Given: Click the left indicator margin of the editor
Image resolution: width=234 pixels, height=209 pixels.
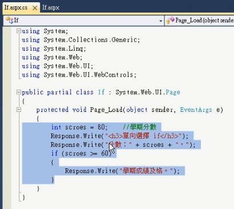Looking at the screenshot, I should click(x=7, y=118).
